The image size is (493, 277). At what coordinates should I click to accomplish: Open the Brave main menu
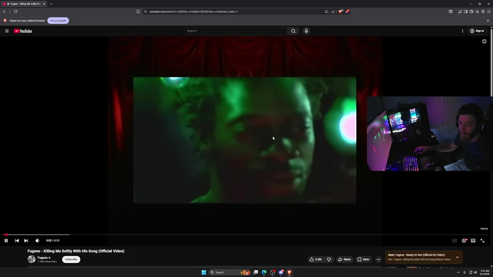489,12
